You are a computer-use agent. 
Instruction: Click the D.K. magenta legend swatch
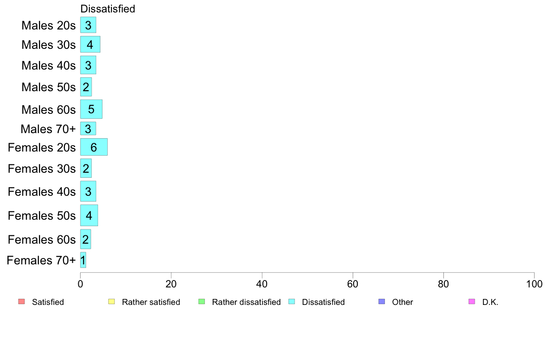(x=471, y=302)
